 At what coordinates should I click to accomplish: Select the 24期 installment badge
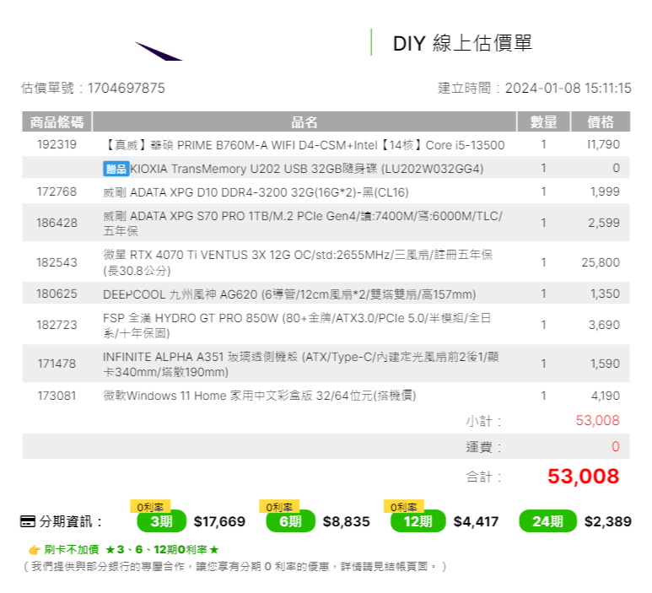click(x=547, y=521)
